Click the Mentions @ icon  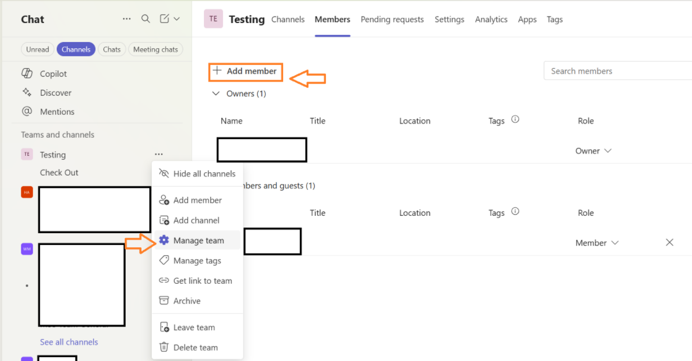[x=26, y=112]
